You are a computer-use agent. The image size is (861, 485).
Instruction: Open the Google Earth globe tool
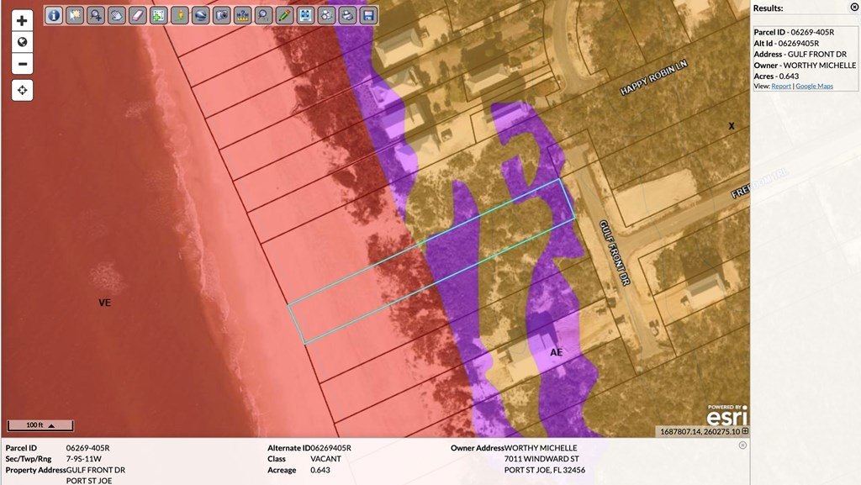(201, 15)
